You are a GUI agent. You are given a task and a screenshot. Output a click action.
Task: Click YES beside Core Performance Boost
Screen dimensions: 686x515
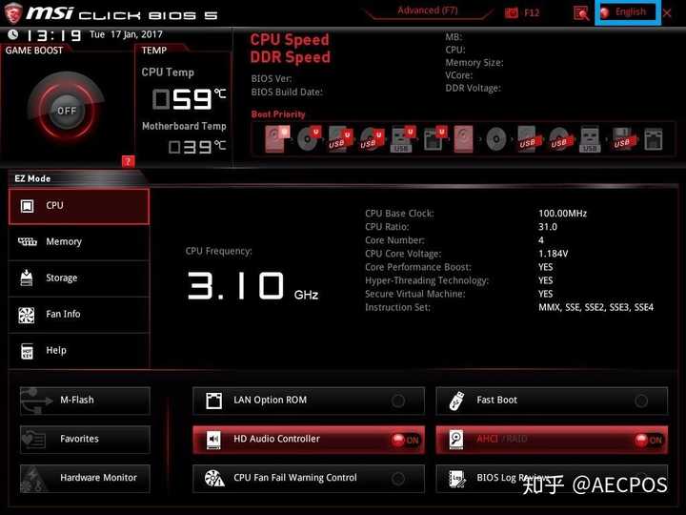click(x=546, y=267)
